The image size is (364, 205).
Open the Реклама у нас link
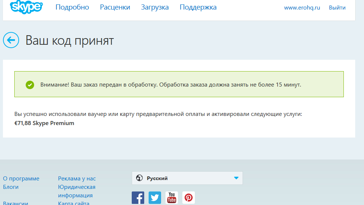[77, 179]
